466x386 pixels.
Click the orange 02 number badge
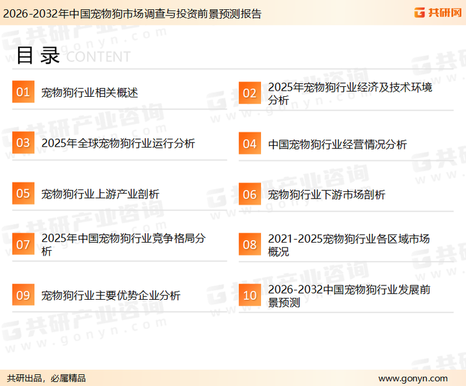(x=250, y=93)
